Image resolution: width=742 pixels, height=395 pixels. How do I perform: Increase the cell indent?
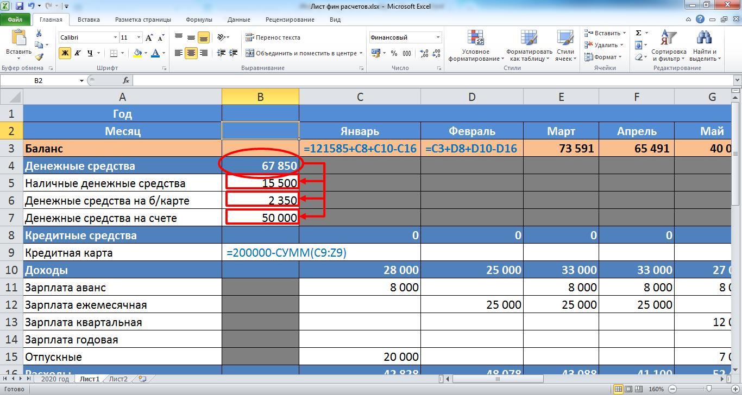(234, 53)
